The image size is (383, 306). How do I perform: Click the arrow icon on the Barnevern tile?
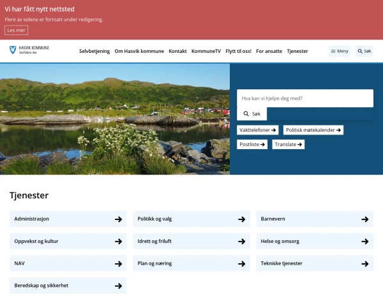[365, 219]
